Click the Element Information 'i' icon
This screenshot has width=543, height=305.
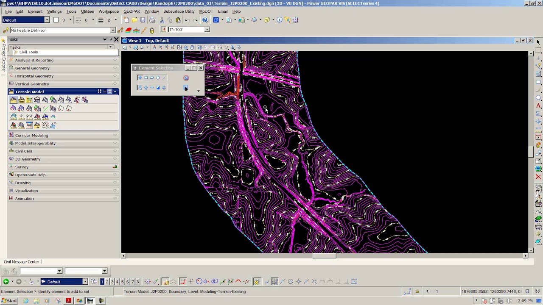(280, 20)
